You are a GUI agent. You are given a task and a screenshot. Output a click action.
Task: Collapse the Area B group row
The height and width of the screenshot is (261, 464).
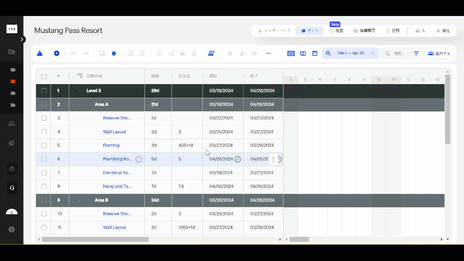coord(79,200)
